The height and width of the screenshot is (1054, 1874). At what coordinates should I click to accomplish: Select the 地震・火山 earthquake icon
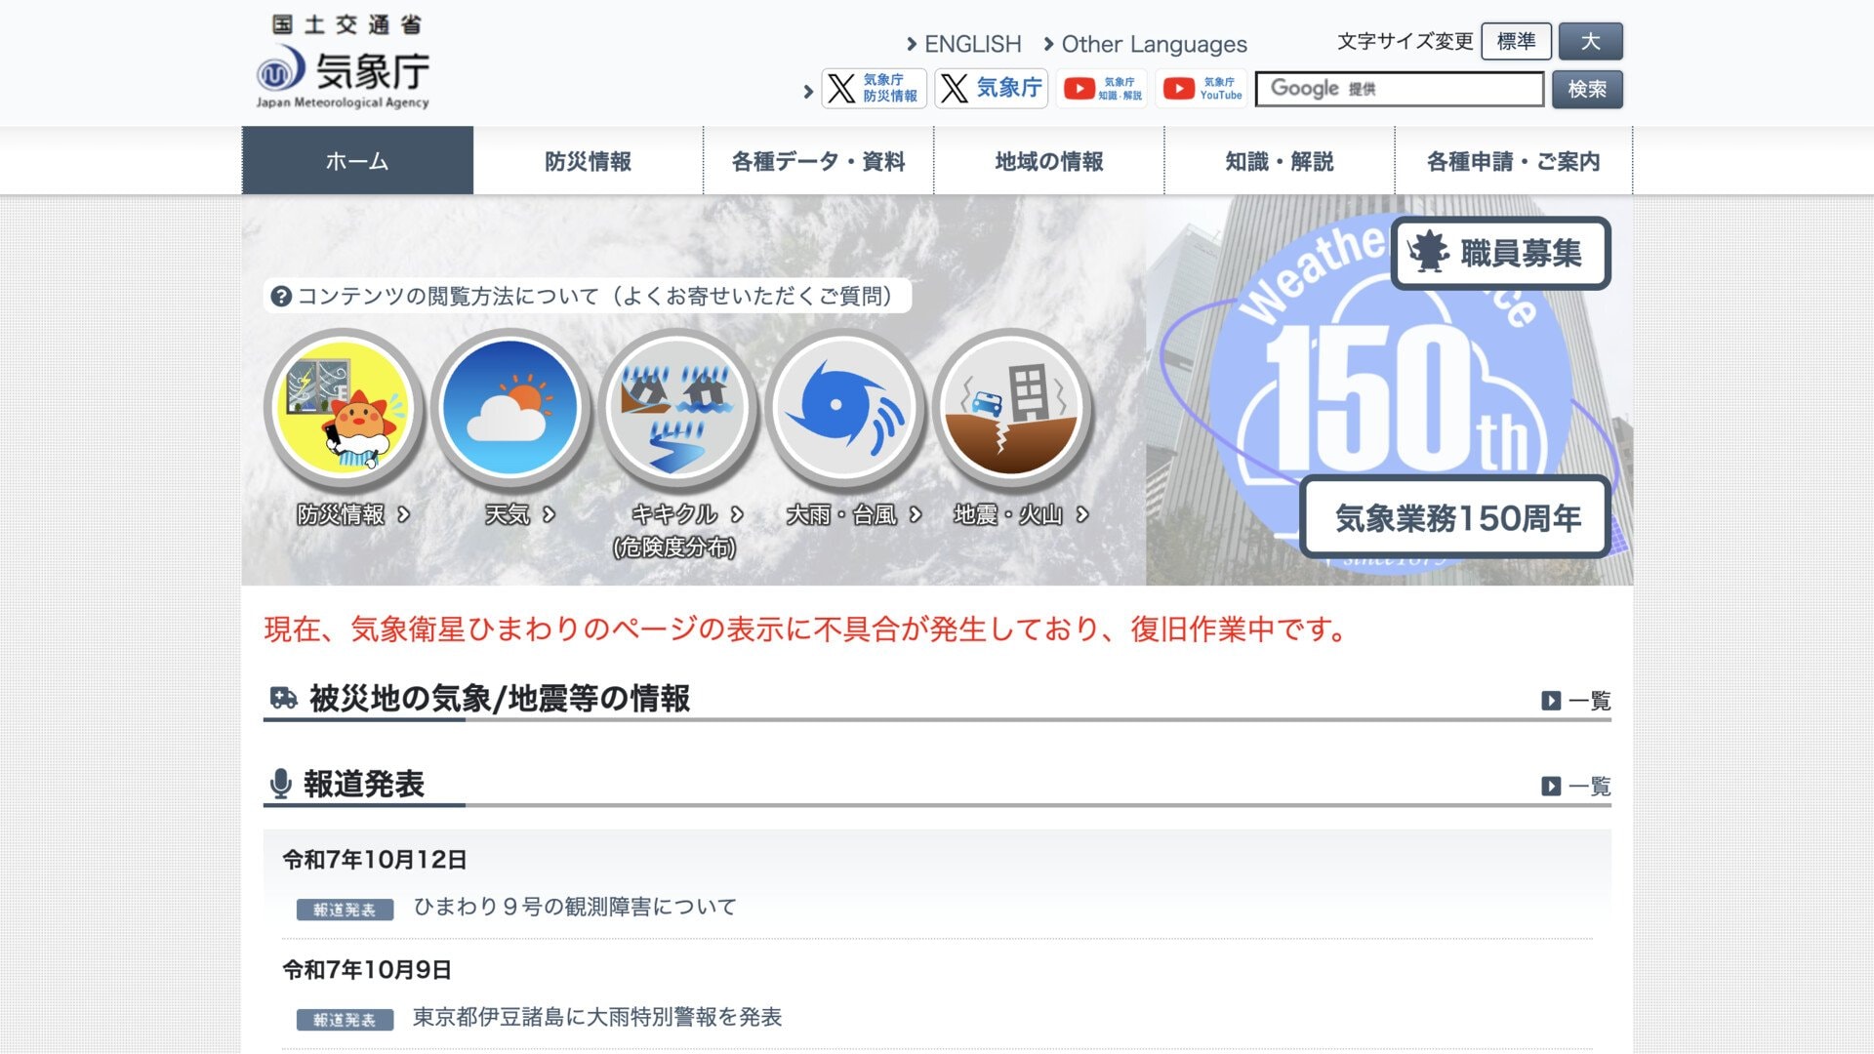pos(1012,410)
